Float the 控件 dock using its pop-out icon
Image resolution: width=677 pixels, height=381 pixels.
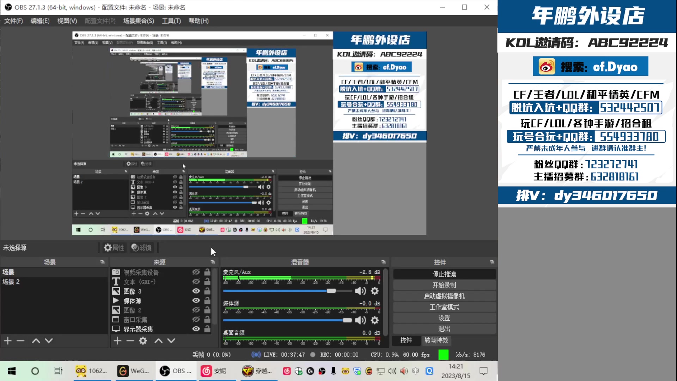(492, 262)
